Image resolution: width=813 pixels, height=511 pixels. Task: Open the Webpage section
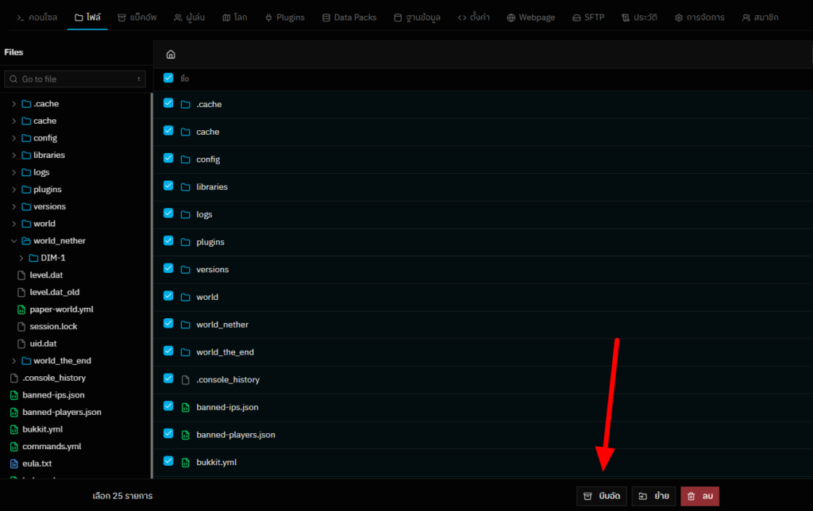[x=530, y=16]
